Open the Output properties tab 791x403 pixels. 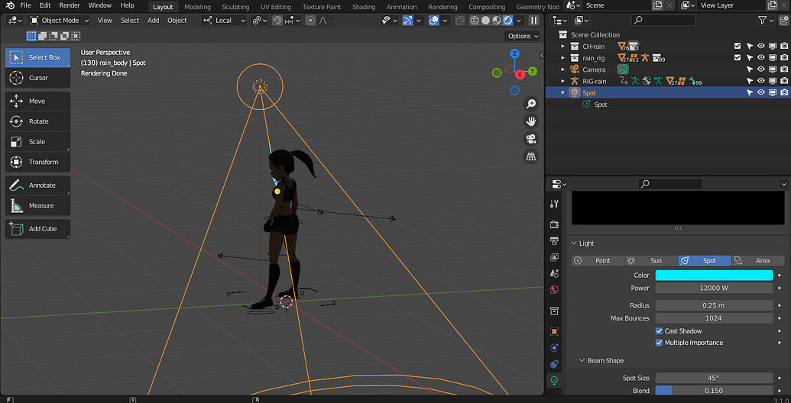point(554,240)
